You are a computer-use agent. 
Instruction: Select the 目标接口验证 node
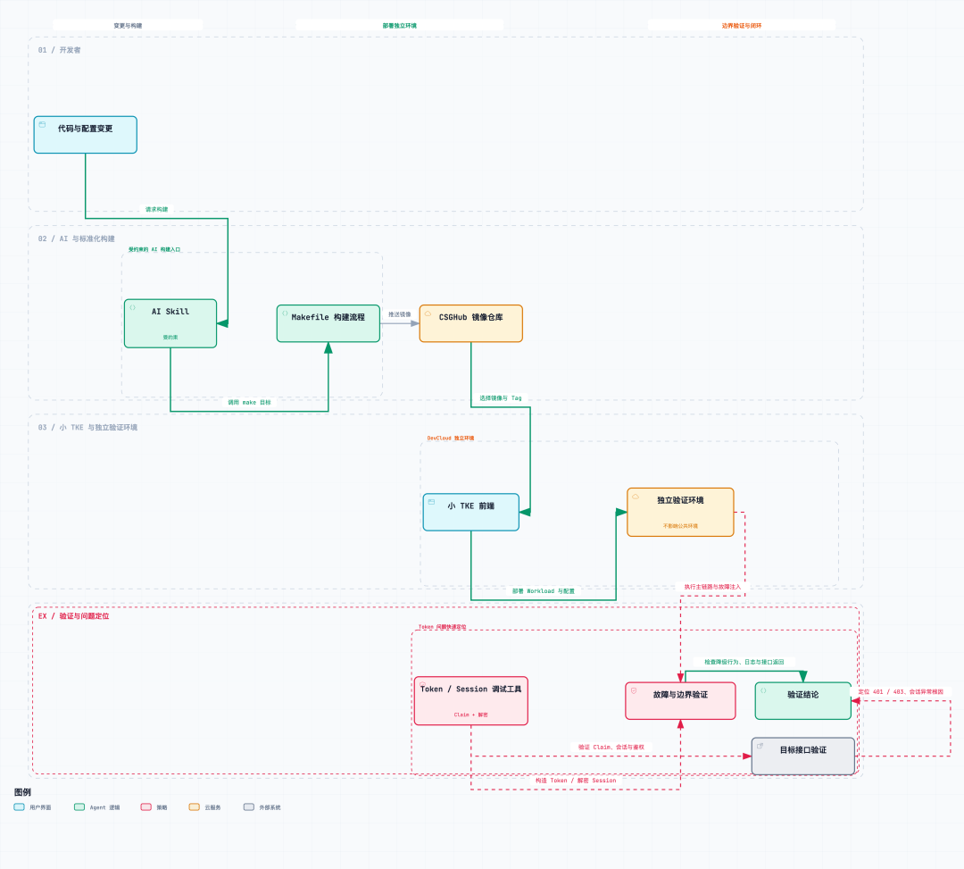803,756
